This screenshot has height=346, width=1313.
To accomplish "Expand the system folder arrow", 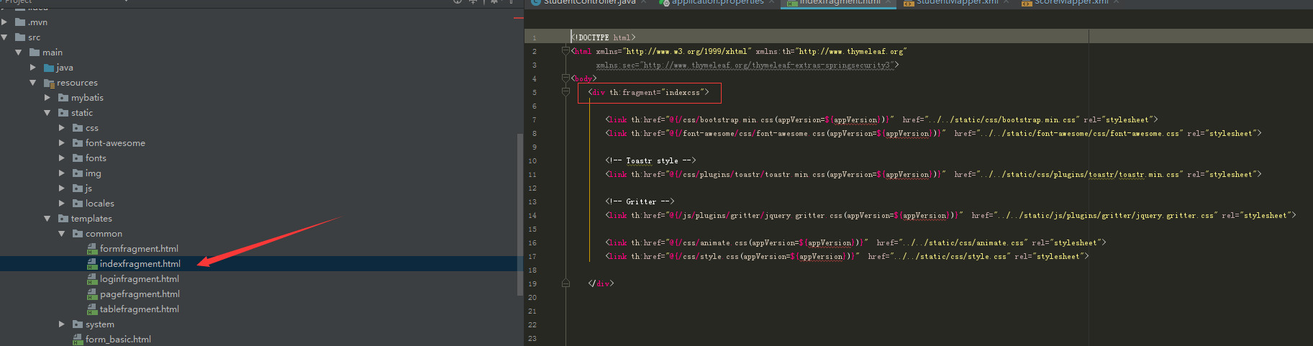I will (62, 324).
